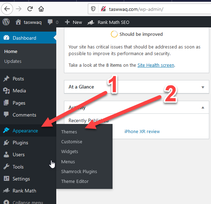Collapse the Activity panel arrow
This screenshot has height=204, width=211.
[x=203, y=107]
